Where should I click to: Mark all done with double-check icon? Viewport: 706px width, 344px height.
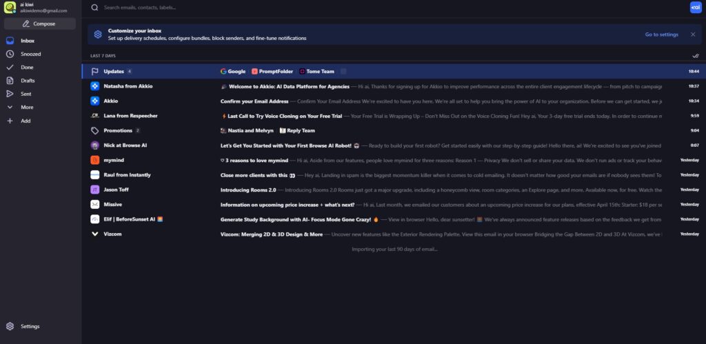(x=695, y=56)
